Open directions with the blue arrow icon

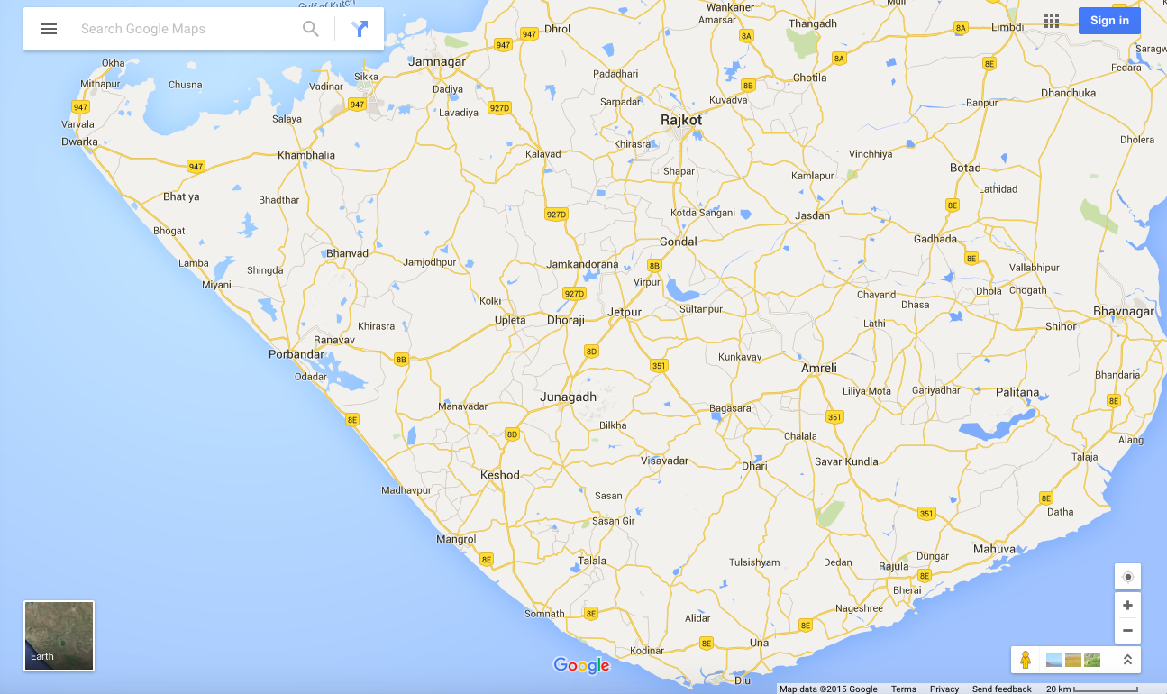[360, 29]
